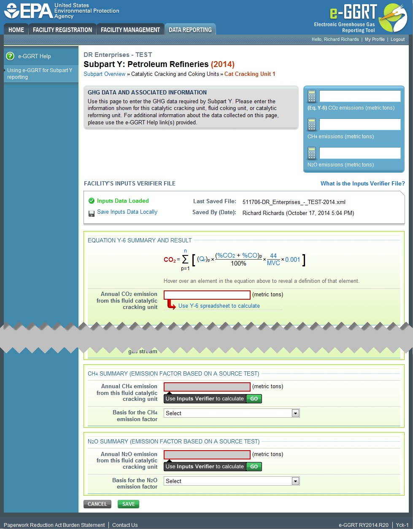Viewport: 413px width, 529px height.
Task: Click the Logout link
Action: tap(397, 39)
